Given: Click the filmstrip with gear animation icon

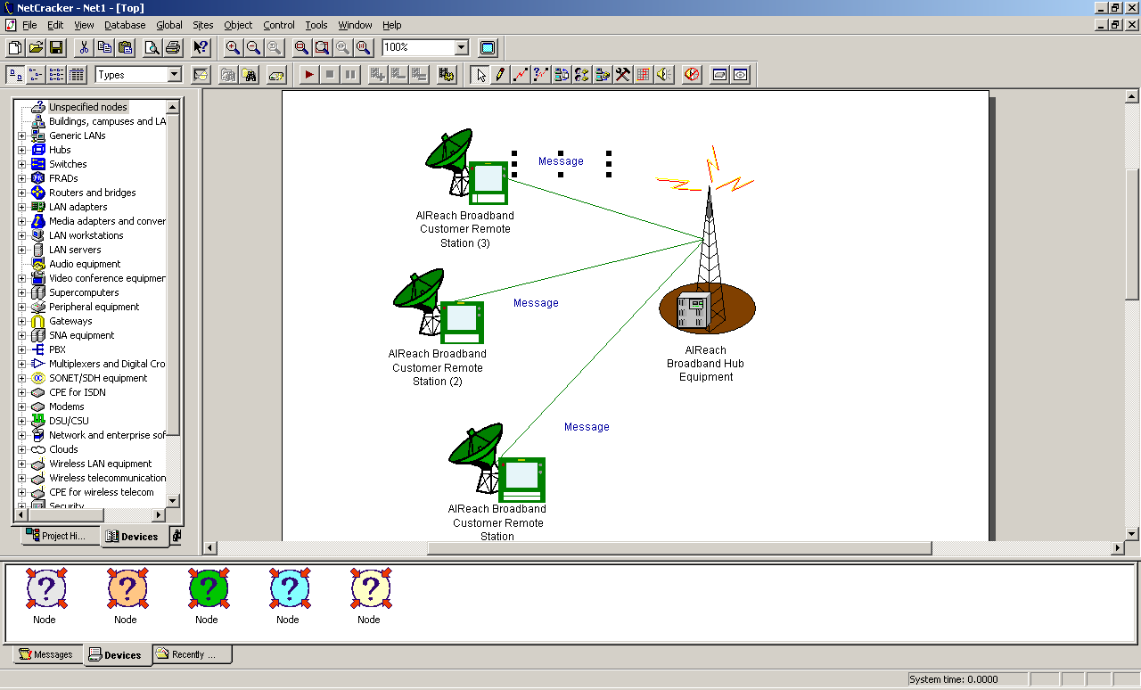Looking at the screenshot, I should coord(447,75).
